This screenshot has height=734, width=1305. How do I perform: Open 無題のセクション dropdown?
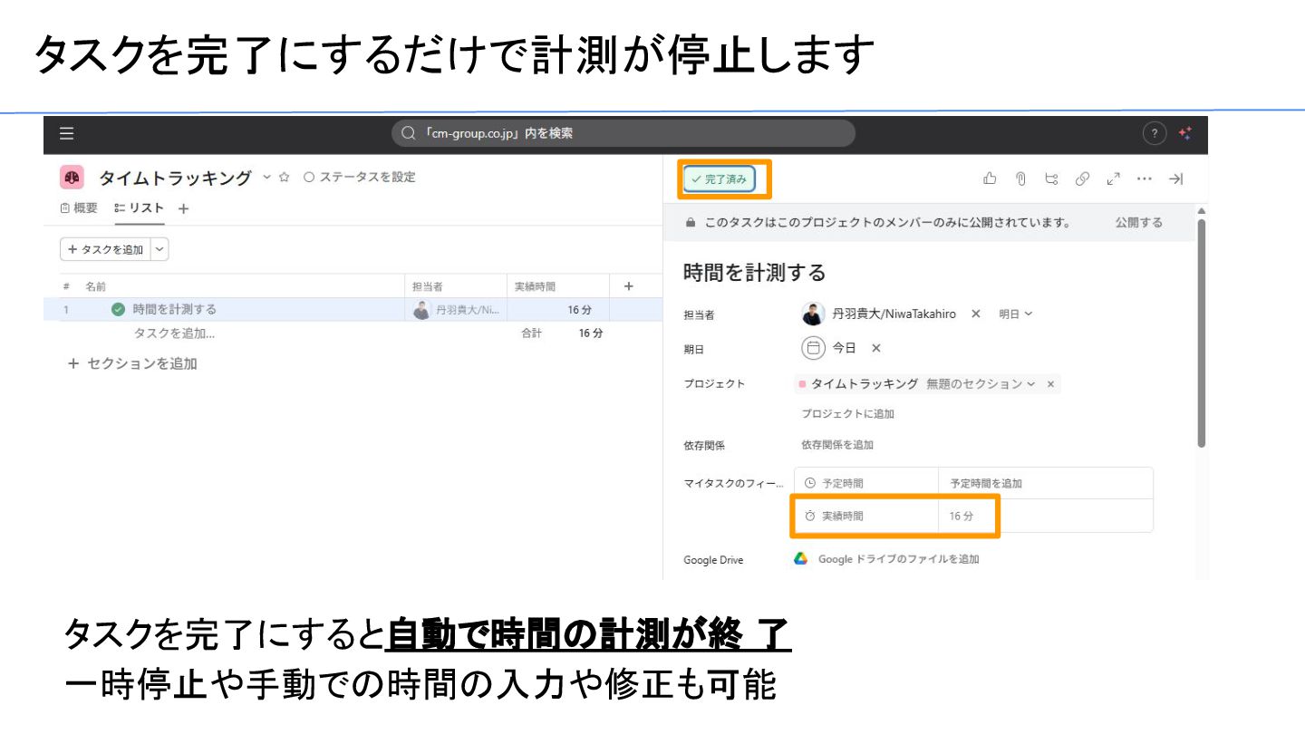[x=981, y=384]
